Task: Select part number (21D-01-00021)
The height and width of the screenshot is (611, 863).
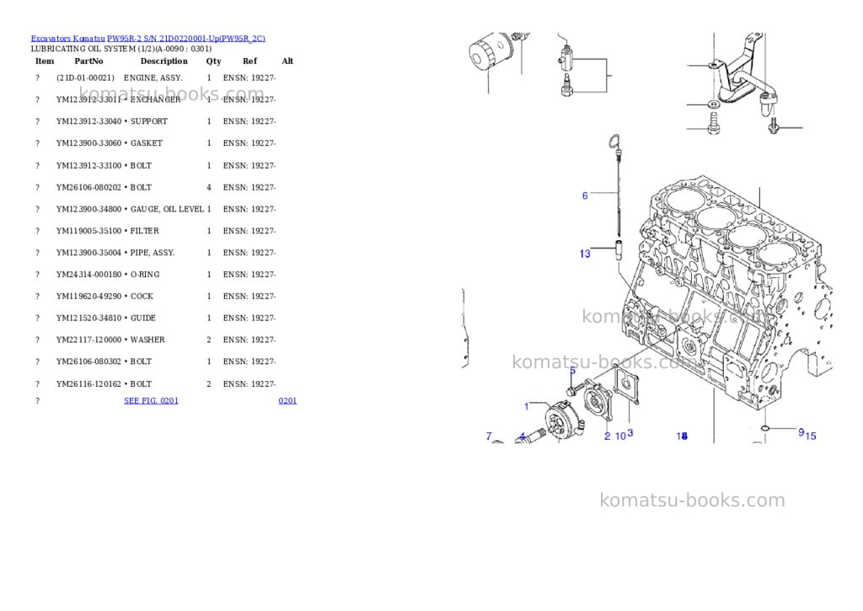Action: click(85, 78)
